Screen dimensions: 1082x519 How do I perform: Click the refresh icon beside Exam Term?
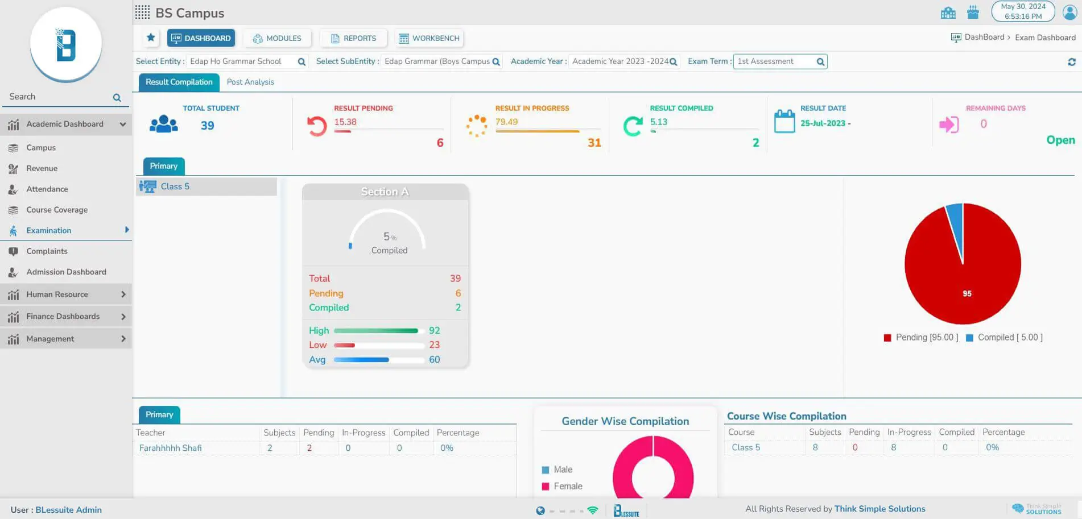[1071, 62]
